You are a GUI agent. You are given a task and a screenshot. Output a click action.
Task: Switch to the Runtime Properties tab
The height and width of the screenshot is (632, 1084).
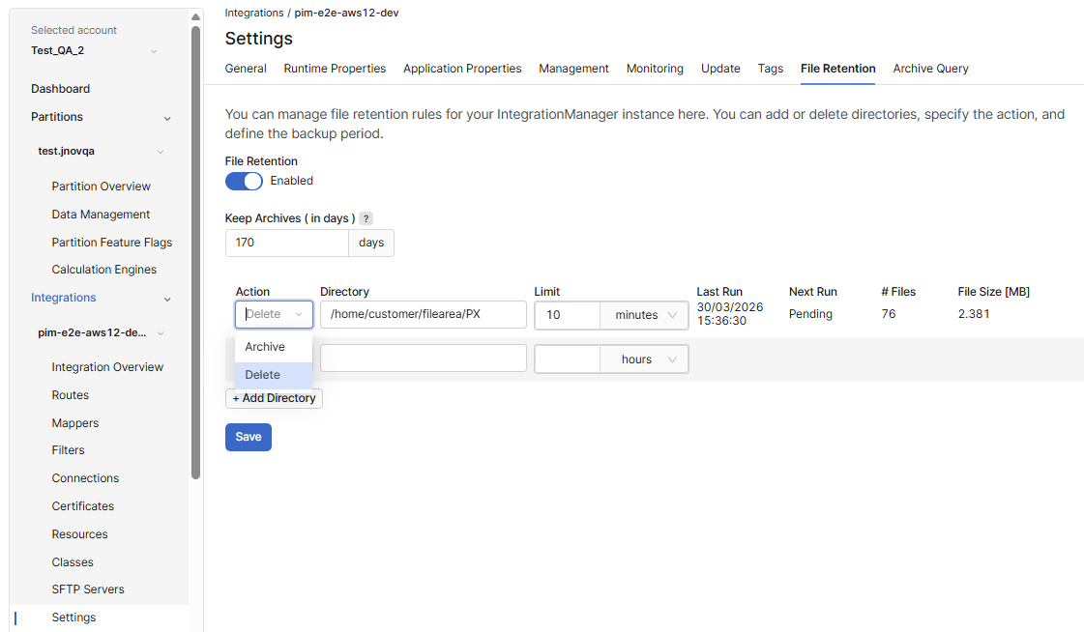pos(335,69)
